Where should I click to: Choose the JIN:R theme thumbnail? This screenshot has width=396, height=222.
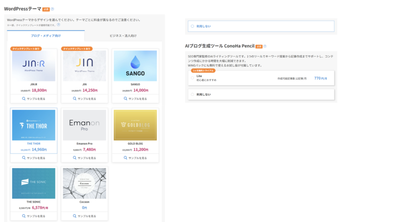tap(34, 66)
